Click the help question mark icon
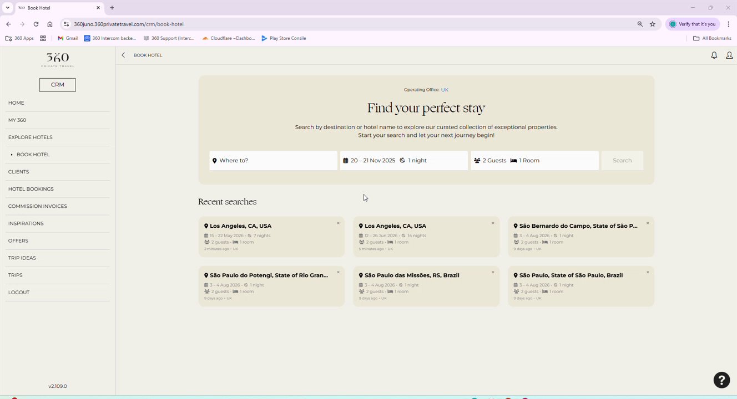The width and height of the screenshot is (737, 399). point(721,380)
